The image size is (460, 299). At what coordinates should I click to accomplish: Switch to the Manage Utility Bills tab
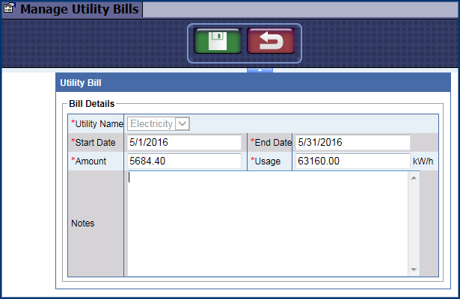pyautogui.click(x=79, y=10)
